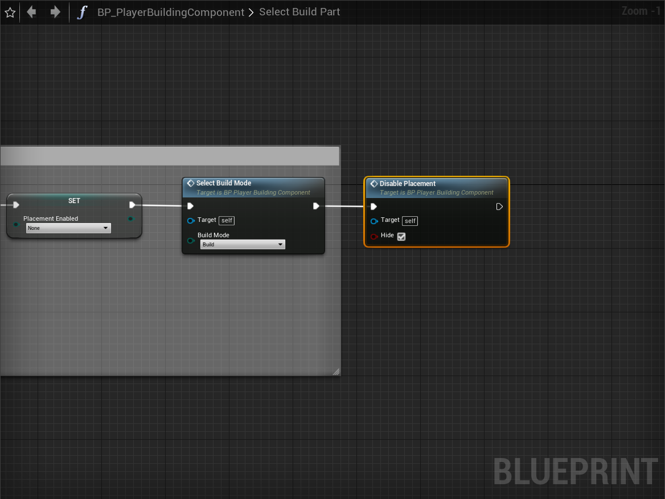Click function icon on Select Build Mode header
Screen dimensions: 665x499
pos(191,183)
